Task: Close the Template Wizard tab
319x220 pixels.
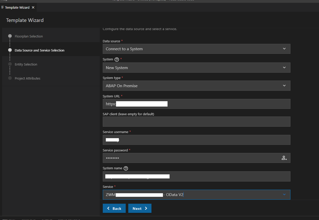Action: 33,8
